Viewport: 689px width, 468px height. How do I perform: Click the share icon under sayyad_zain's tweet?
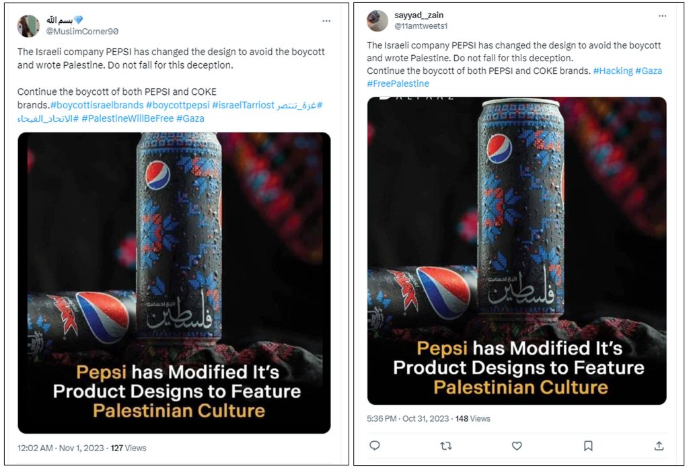(x=659, y=446)
